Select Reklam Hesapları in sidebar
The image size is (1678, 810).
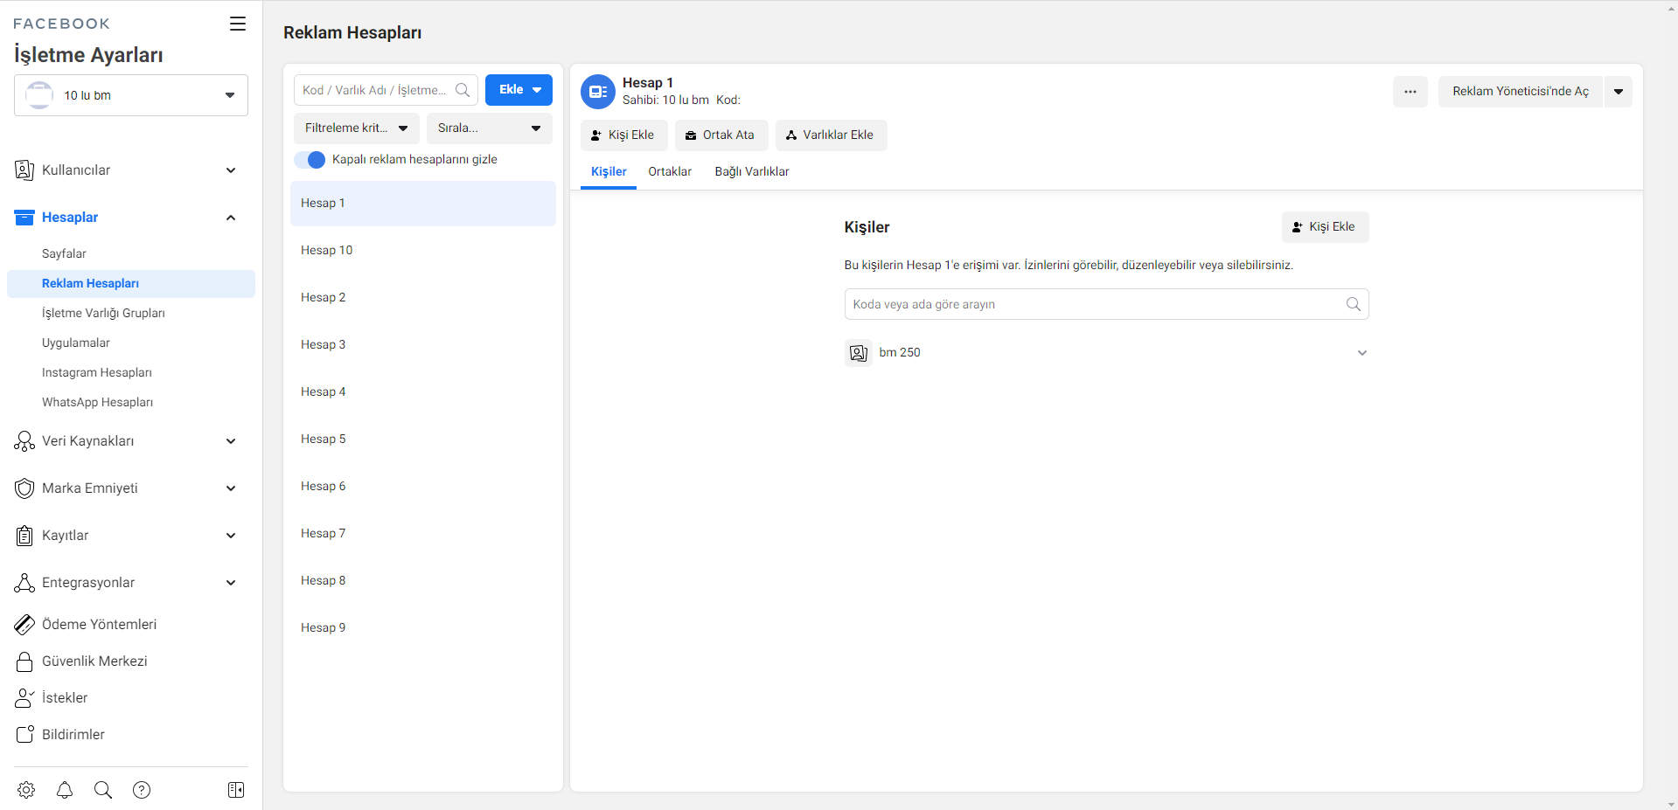click(x=131, y=284)
